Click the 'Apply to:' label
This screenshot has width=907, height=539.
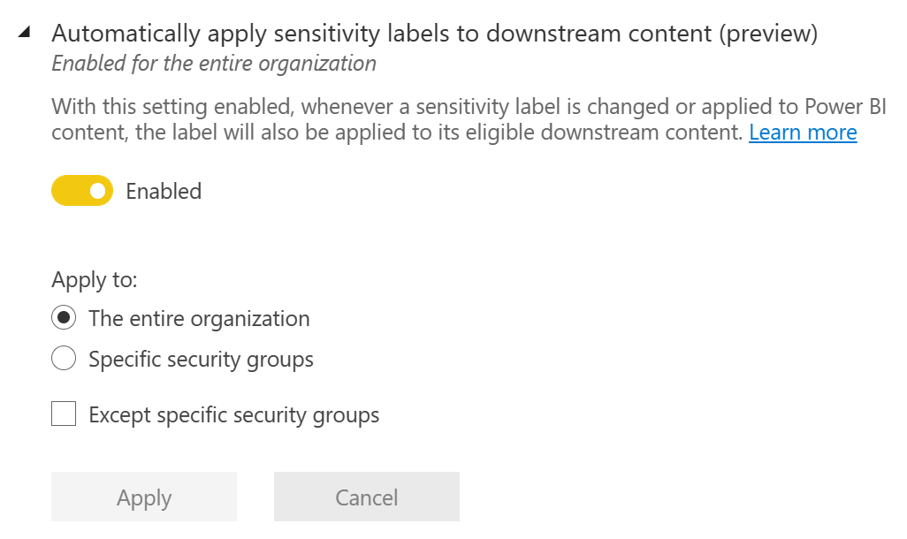pos(95,280)
